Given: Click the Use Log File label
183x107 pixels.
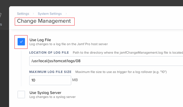Looking at the screenshot, I should pyautogui.click(x=40, y=40).
